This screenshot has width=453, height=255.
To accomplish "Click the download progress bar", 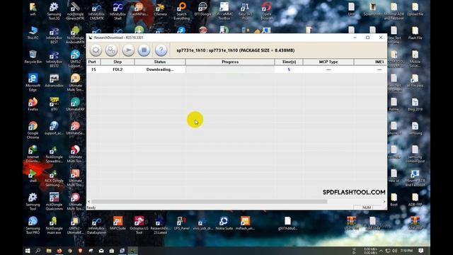I will click(230, 69).
